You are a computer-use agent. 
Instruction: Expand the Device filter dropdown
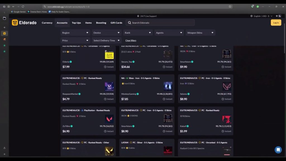106,33
